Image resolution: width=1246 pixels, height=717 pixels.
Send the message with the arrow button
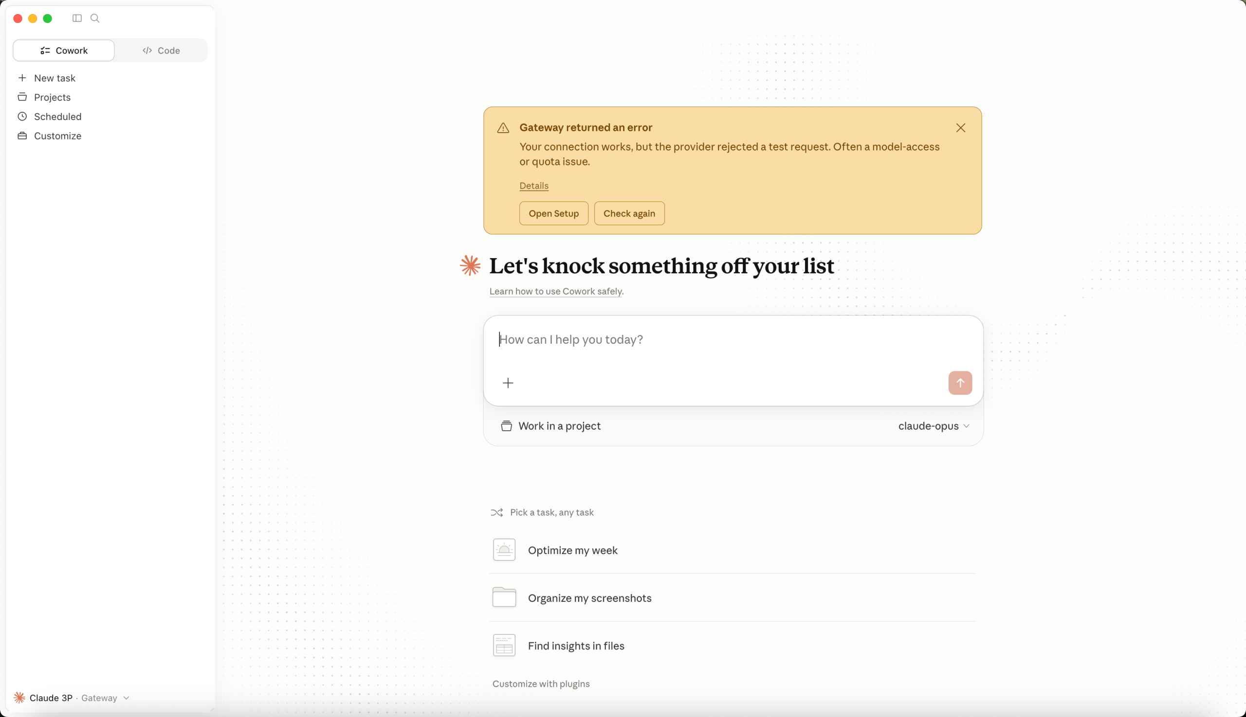point(960,383)
